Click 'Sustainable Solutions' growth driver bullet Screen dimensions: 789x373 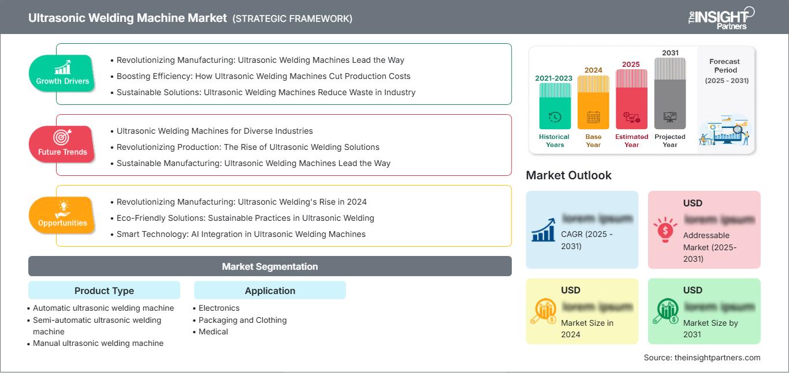click(266, 92)
